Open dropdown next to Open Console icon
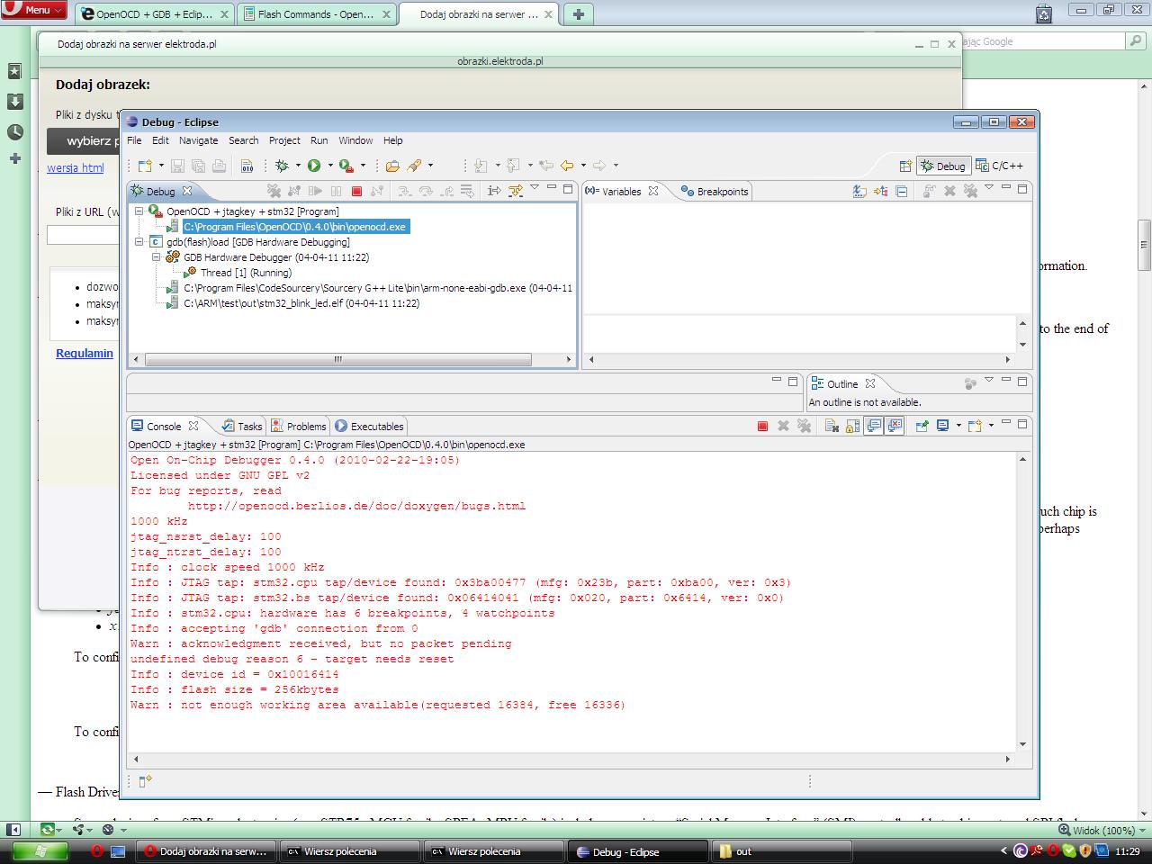1152x864 pixels. (x=991, y=426)
